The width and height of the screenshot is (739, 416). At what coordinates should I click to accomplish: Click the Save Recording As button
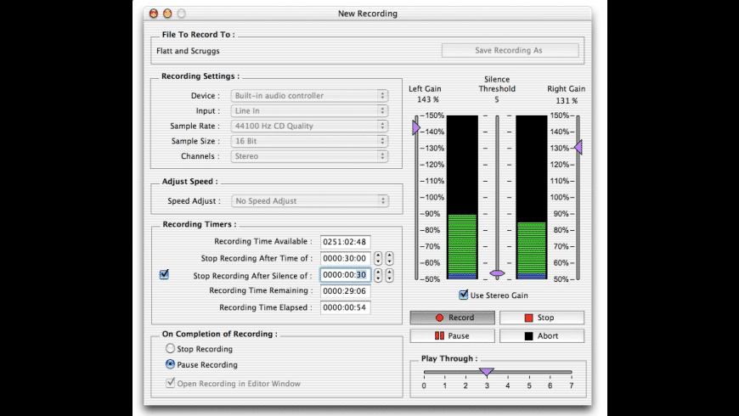(x=510, y=50)
